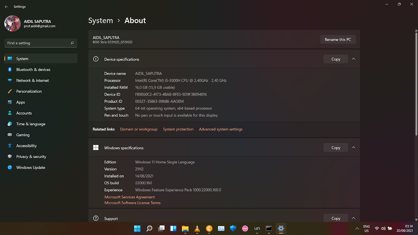Click Rename this PC button
The width and height of the screenshot is (418, 235).
338,40
